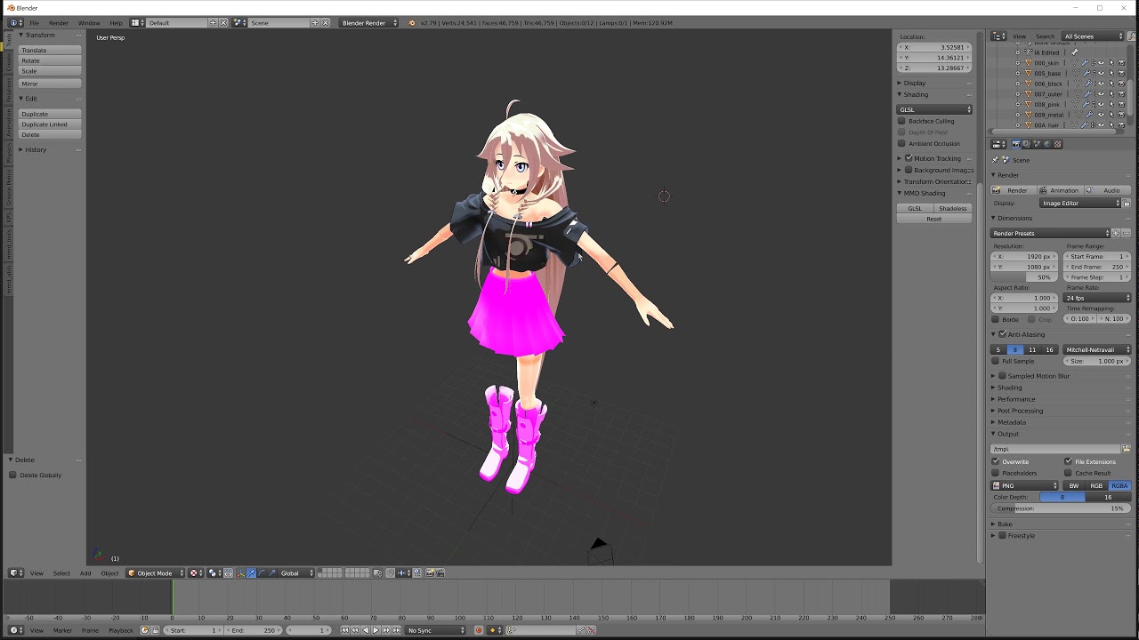
Task: Toggle Motion Tracking checkbox
Action: tap(909, 158)
